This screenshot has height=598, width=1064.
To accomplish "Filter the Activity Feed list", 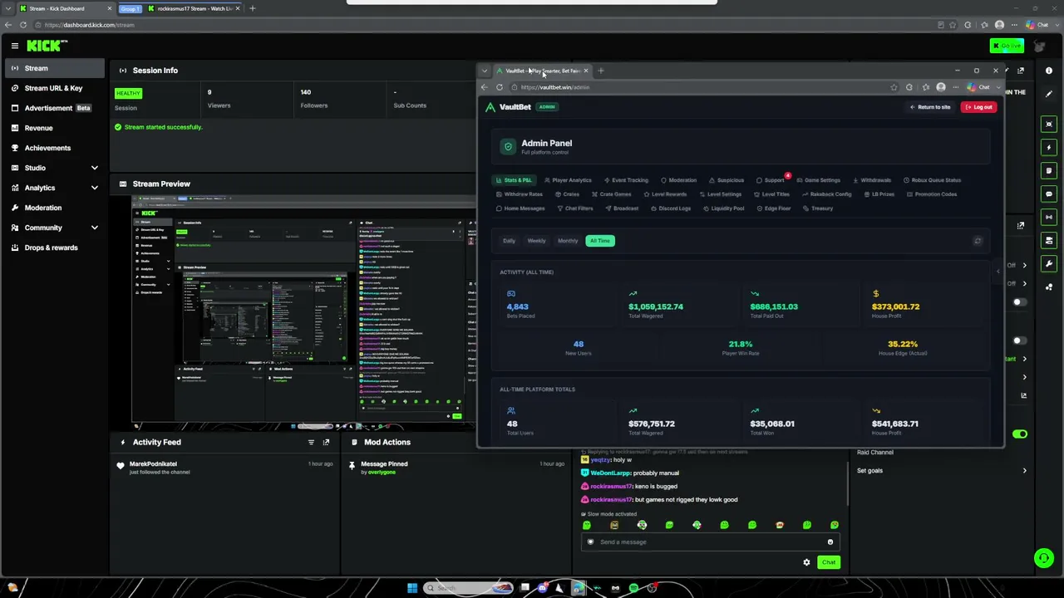I will (x=311, y=442).
